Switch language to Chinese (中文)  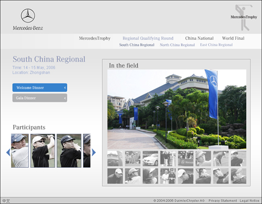pos(6,201)
